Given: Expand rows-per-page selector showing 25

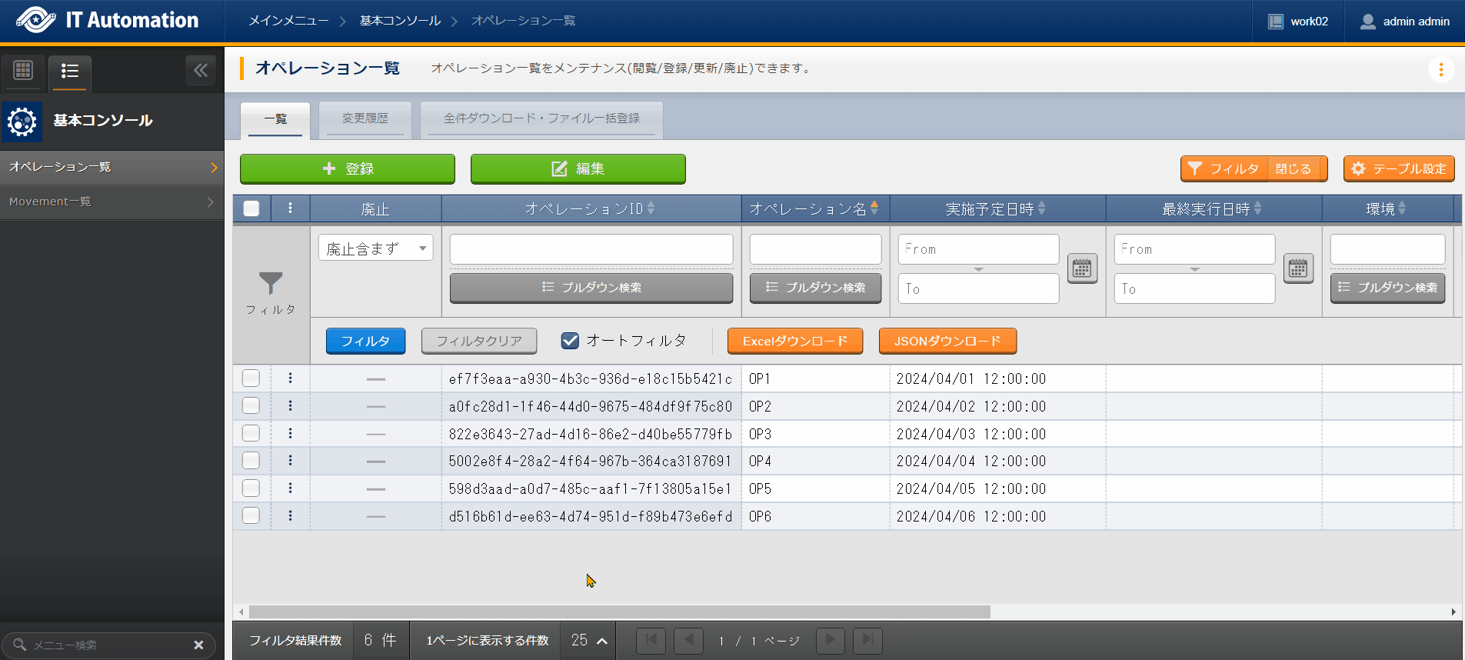Looking at the screenshot, I should (589, 640).
